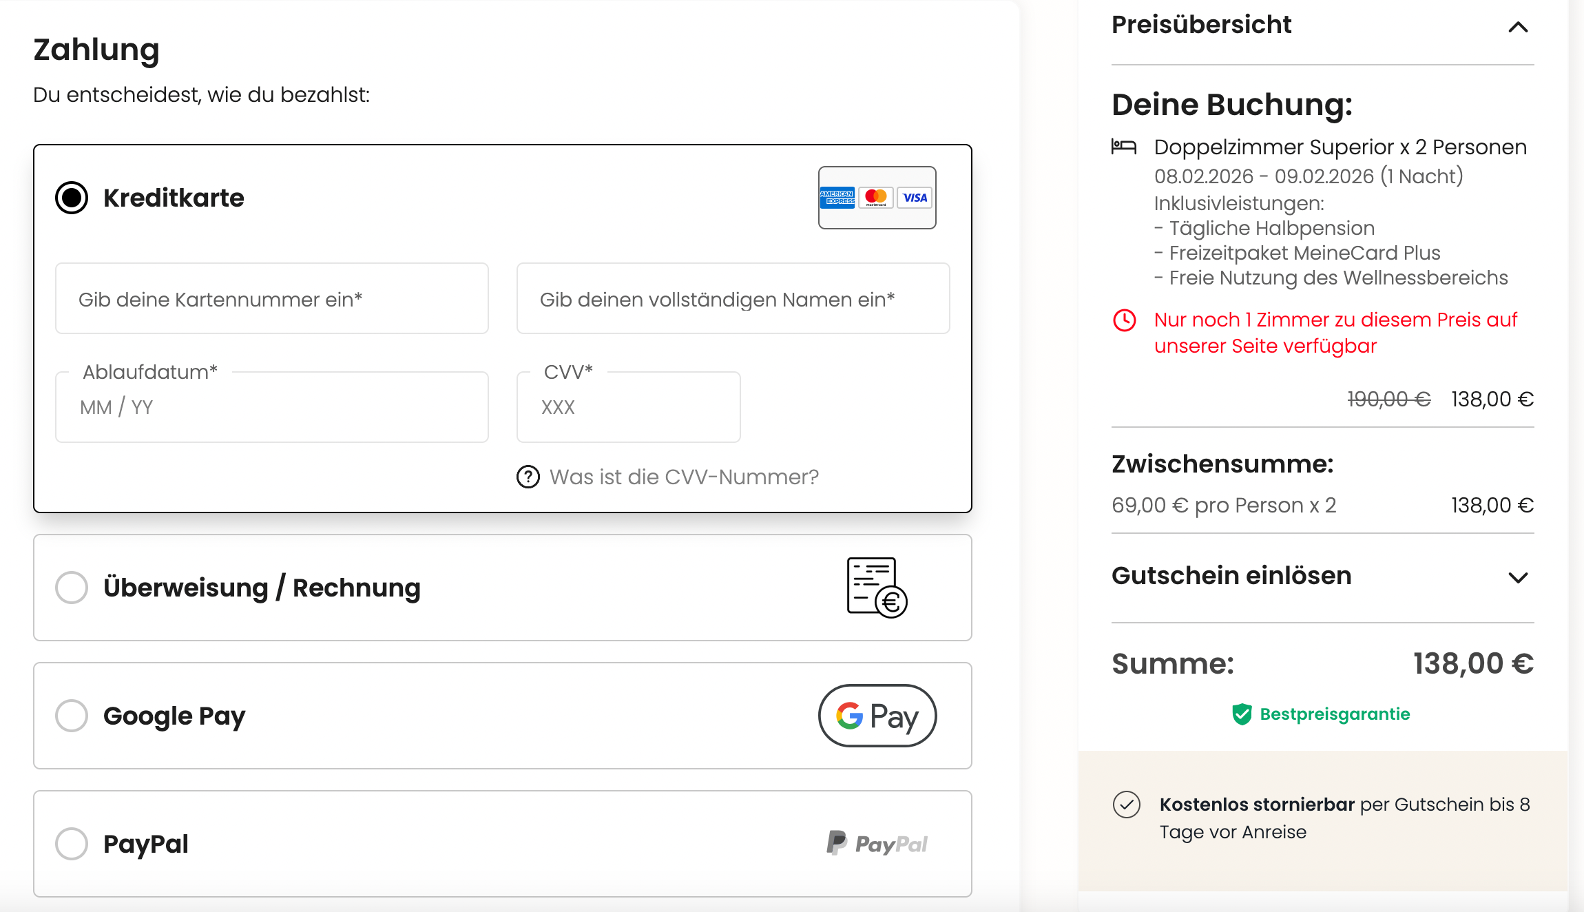
Task: Expand the Gutschein einlösen section
Action: coord(1518,577)
